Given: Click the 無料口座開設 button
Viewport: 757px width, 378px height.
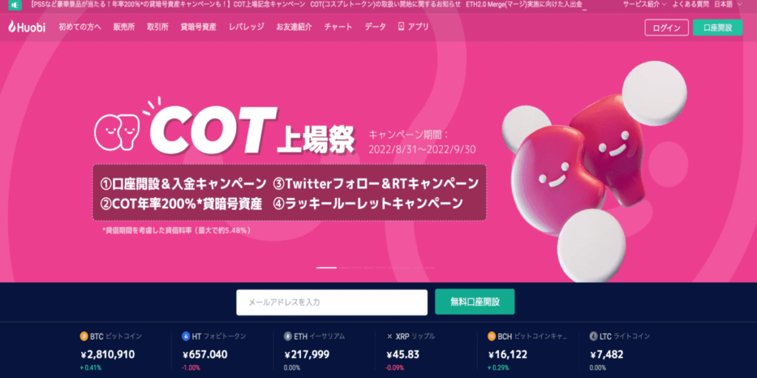Looking at the screenshot, I should click(x=475, y=302).
